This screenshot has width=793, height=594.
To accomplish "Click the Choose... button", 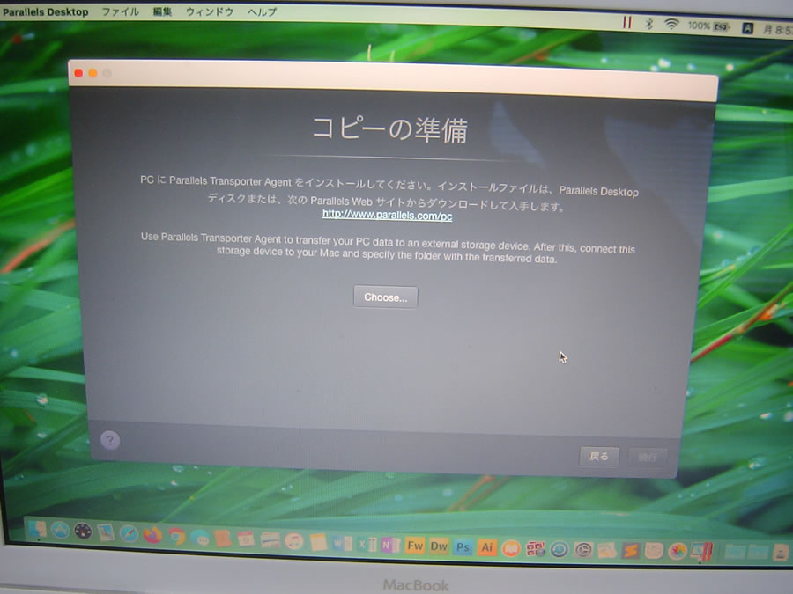I will coord(385,297).
